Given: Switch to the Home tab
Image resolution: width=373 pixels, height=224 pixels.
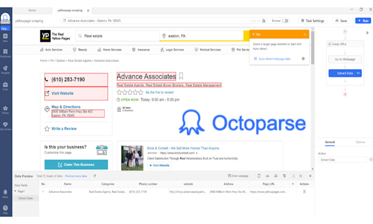Looking at the screenshot, I should point(32,10).
